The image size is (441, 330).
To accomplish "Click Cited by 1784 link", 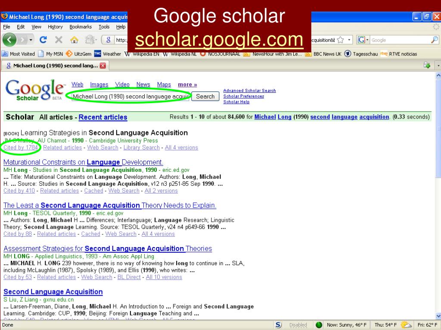I will (21, 148).
